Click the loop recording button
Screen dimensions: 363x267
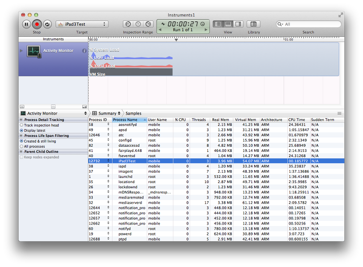tap(47, 24)
